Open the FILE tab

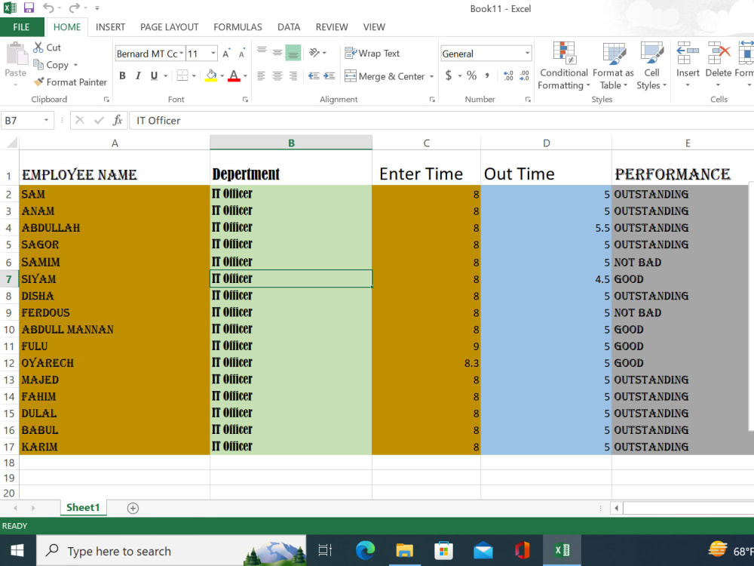point(21,27)
